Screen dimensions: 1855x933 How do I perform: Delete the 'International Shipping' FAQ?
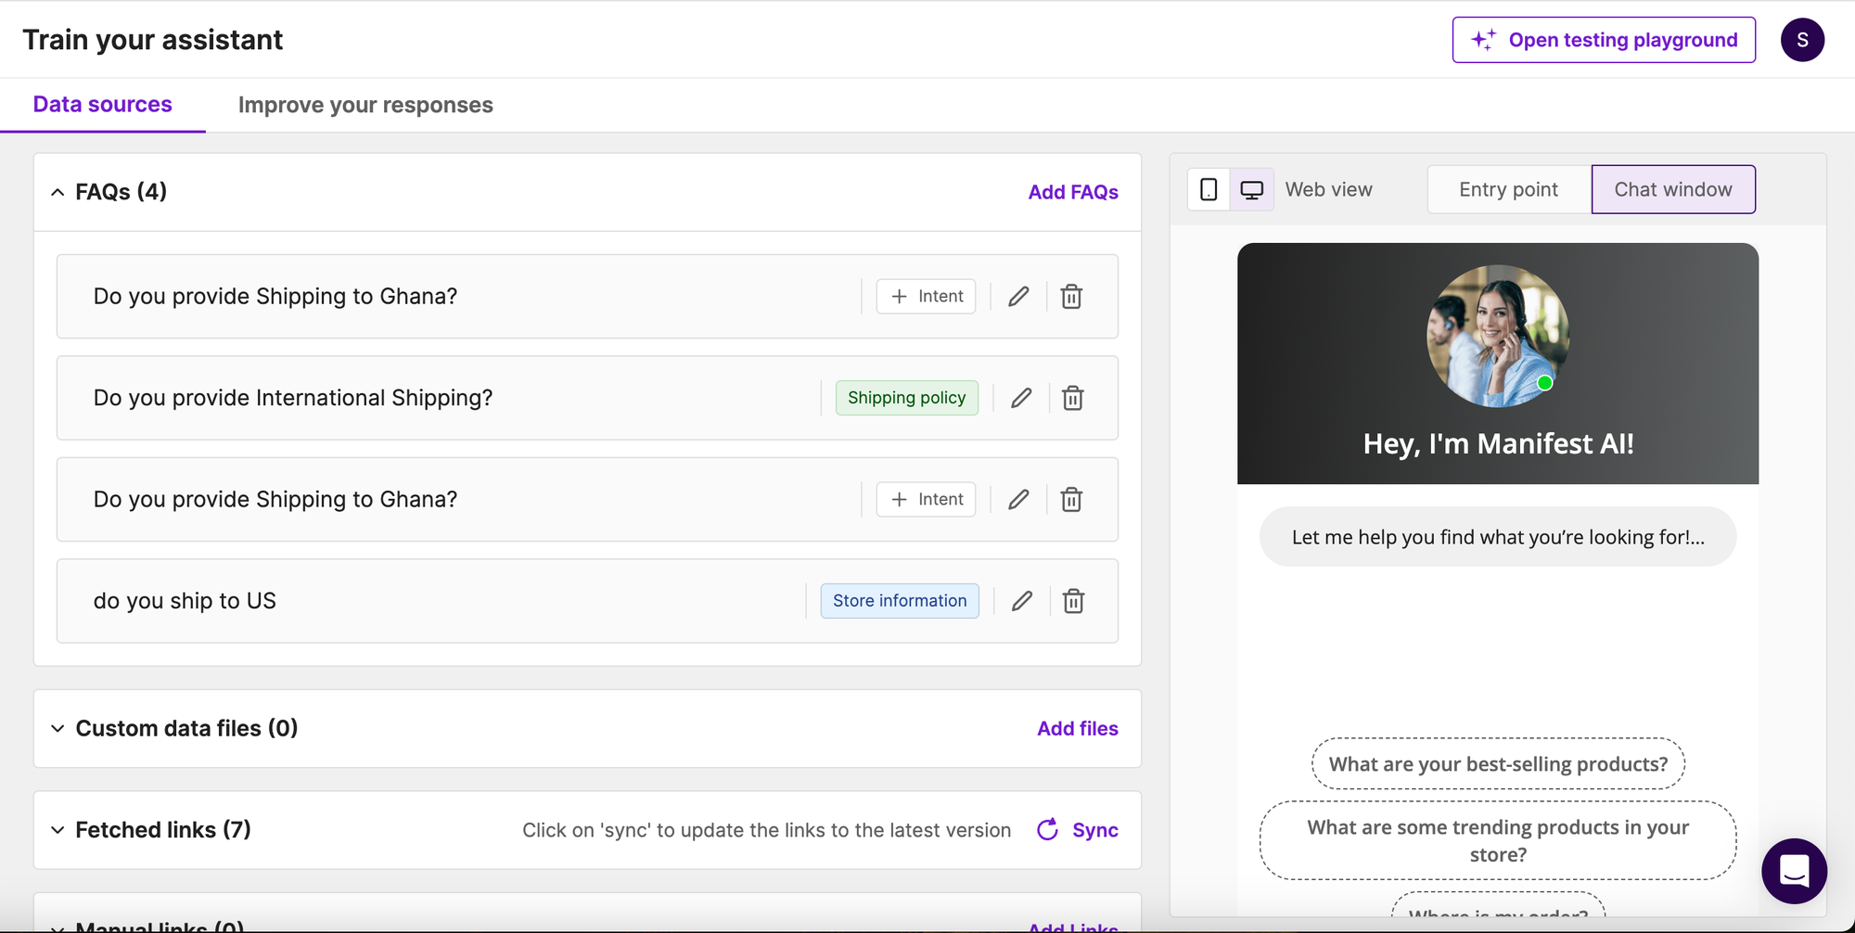pos(1072,398)
